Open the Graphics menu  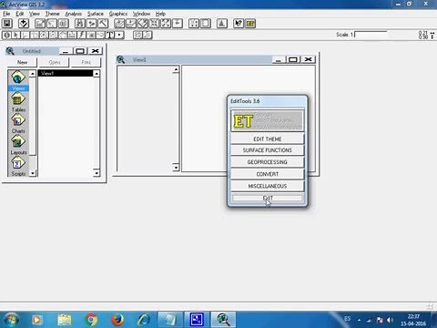[x=118, y=14]
